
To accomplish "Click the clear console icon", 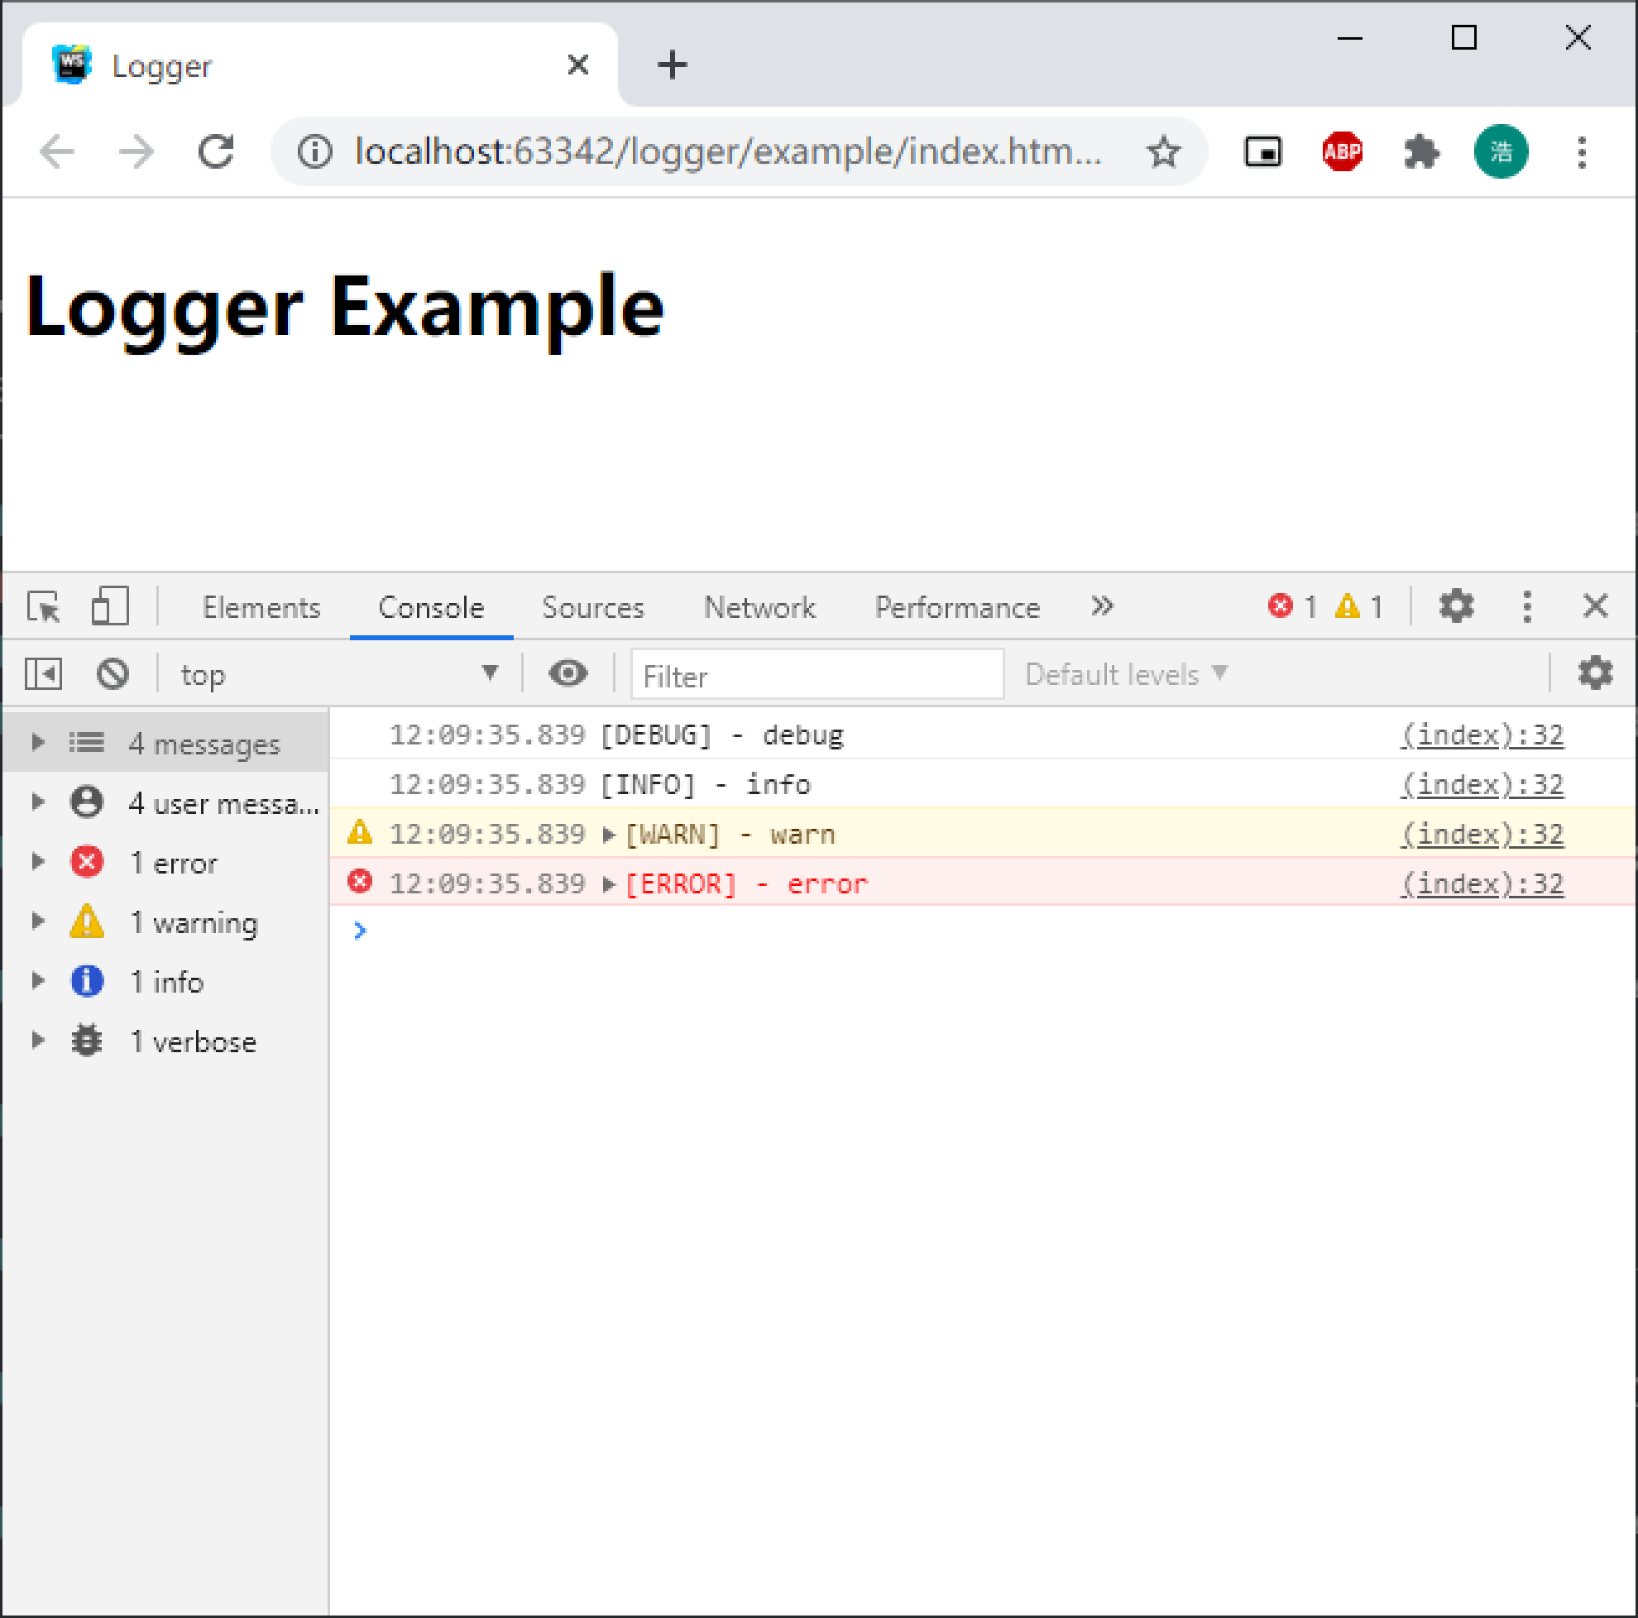I will coord(113,673).
